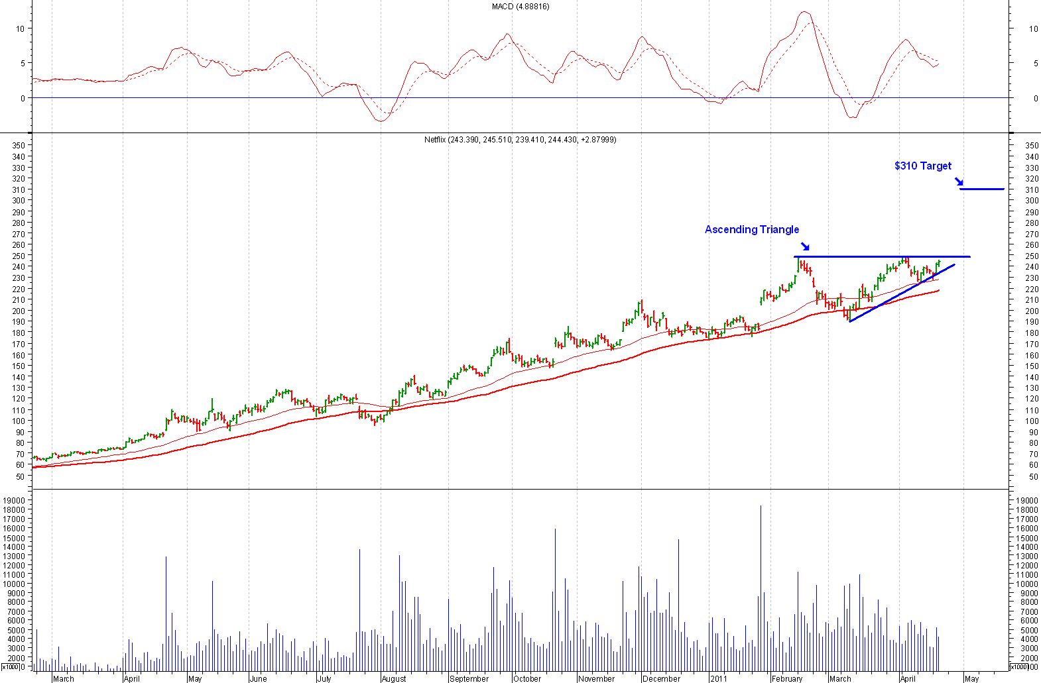This screenshot has height=683, width=1041.
Task: Click the x1000 box at bottom right
Action: 1018,666
